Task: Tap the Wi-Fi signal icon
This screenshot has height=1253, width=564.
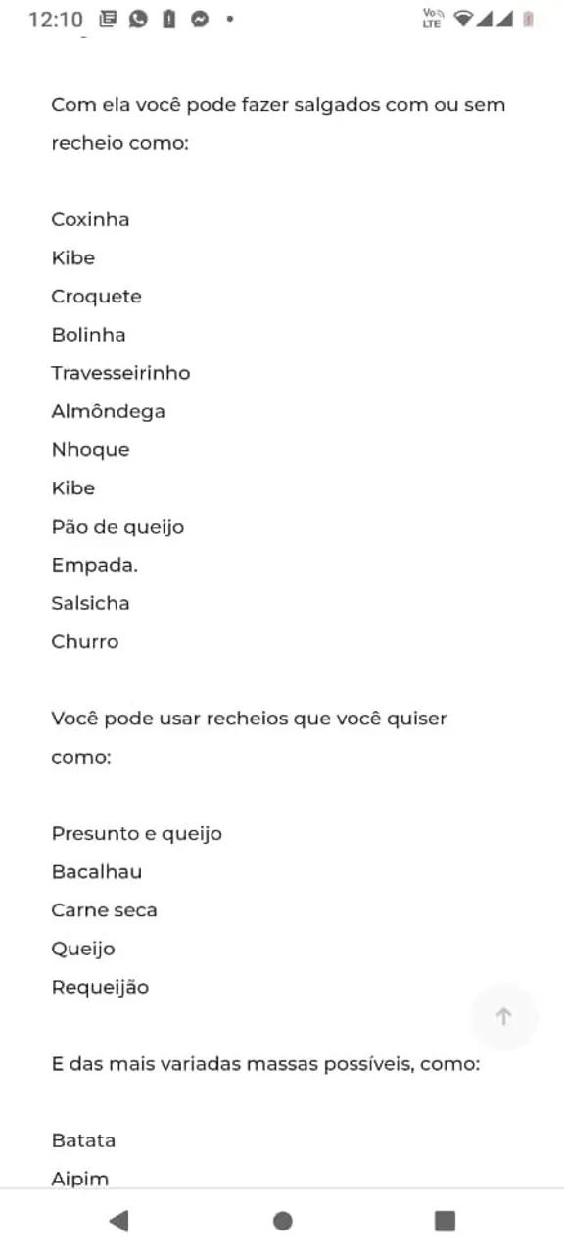Action: coord(462,19)
